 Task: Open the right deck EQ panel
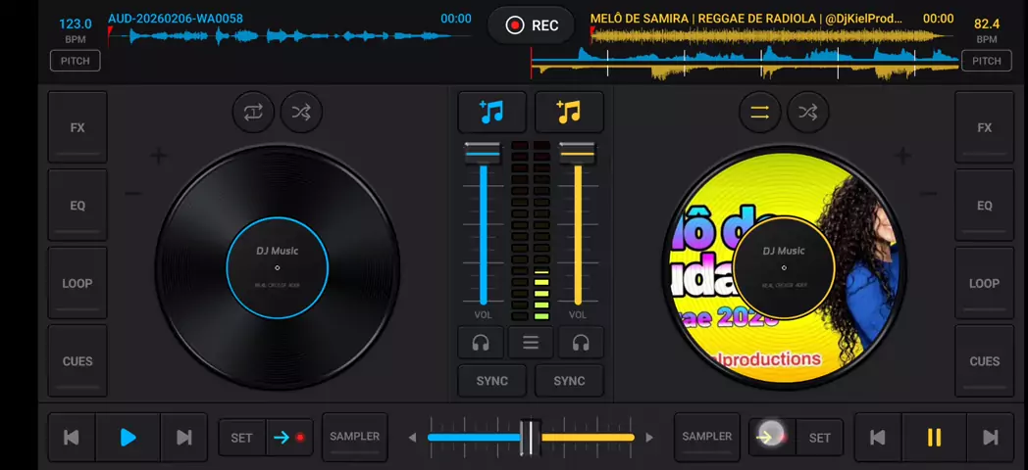984,206
